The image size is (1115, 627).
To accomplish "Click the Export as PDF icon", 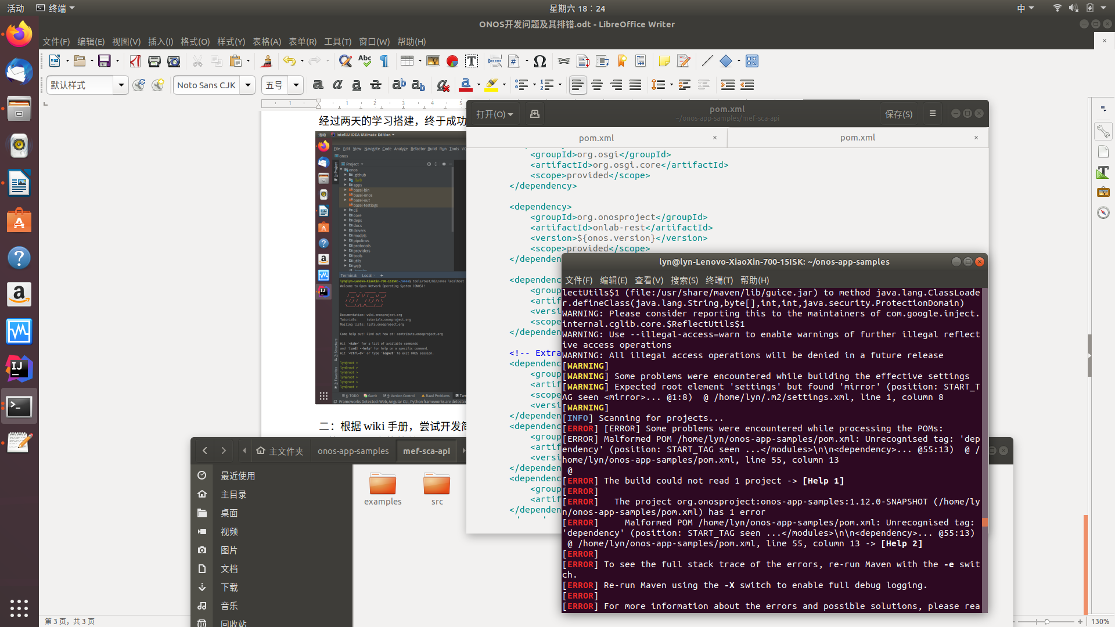I will coord(135,61).
